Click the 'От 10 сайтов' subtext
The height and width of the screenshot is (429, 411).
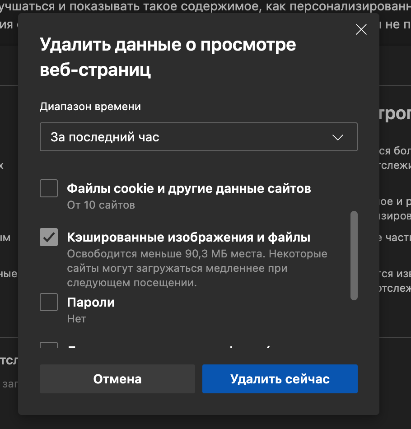[101, 205]
